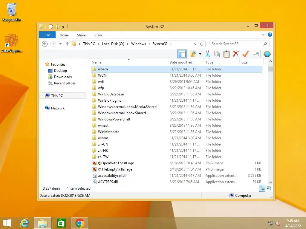
Task: Click the Refresh button in address bar
Action: (202, 44)
